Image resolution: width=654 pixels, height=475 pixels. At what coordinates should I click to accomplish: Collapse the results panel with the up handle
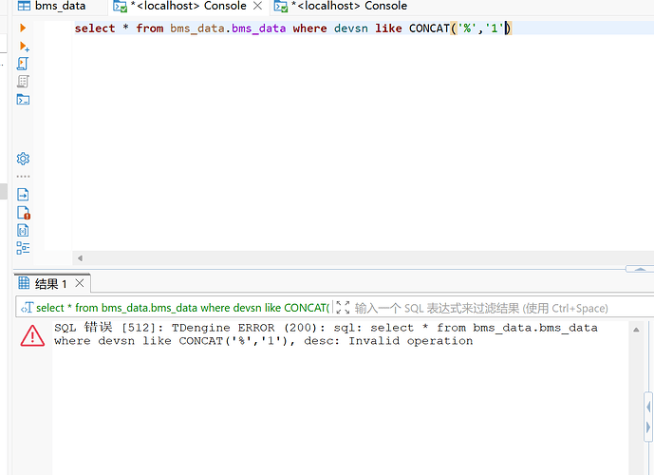pyautogui.click(x=640, y=269)
